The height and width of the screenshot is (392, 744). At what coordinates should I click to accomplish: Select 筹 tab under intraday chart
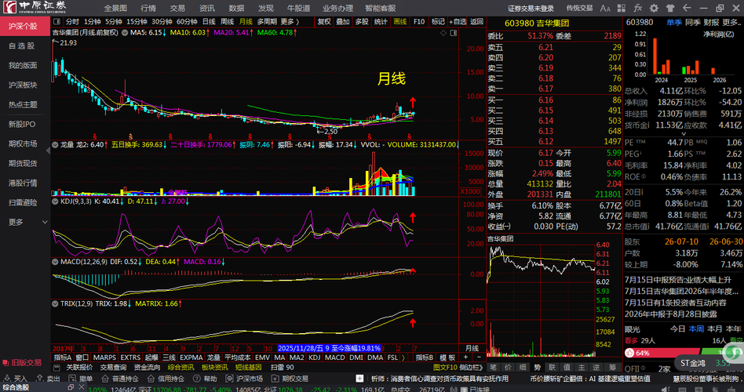pos(613,368)
